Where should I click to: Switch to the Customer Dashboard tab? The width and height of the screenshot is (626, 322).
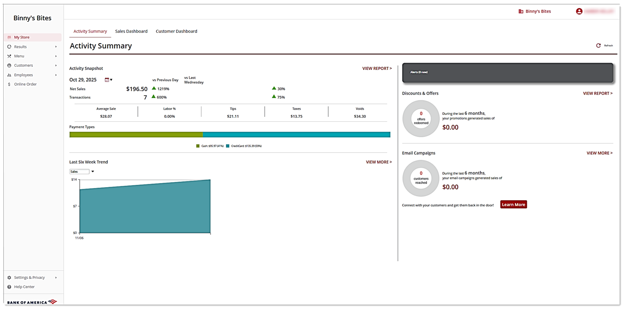[x=176, y=32]
